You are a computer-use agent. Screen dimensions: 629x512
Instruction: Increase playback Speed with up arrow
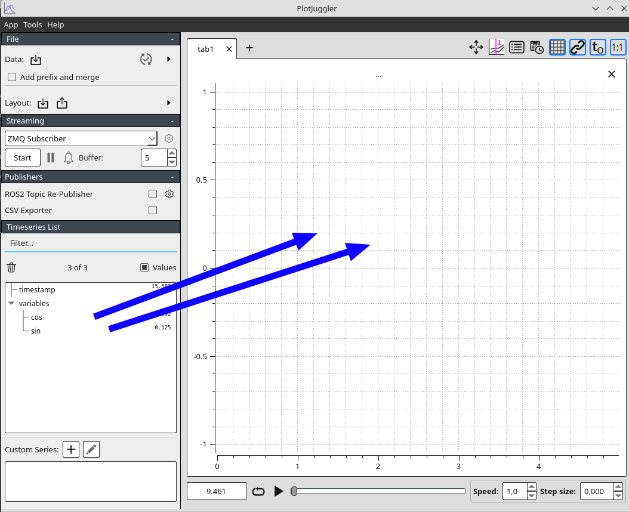click(x=532, y=487)
